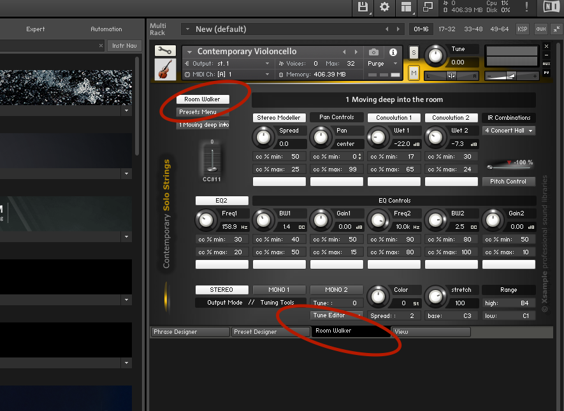Open the workspace layout panel icon
The height and width of the screenshot is (411, 564).
406,7
